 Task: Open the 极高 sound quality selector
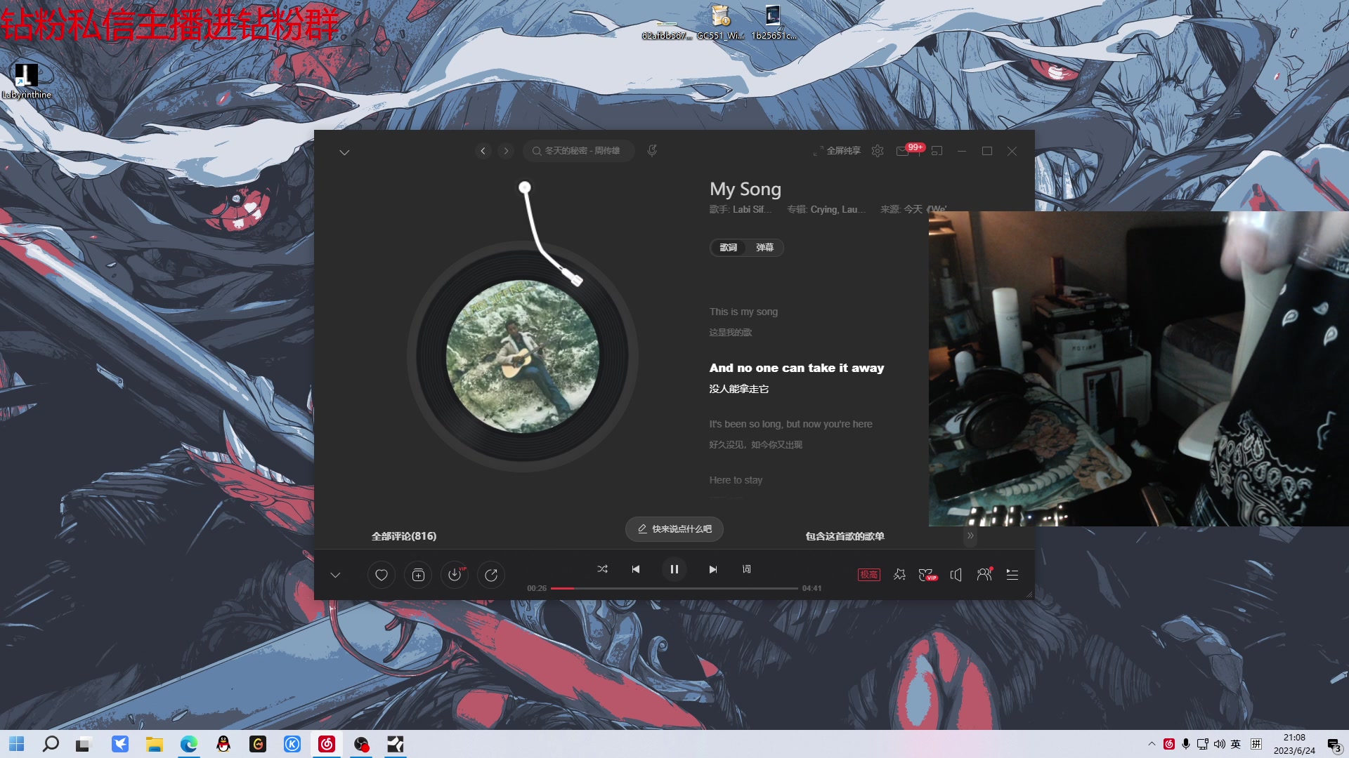coord(869,575)
